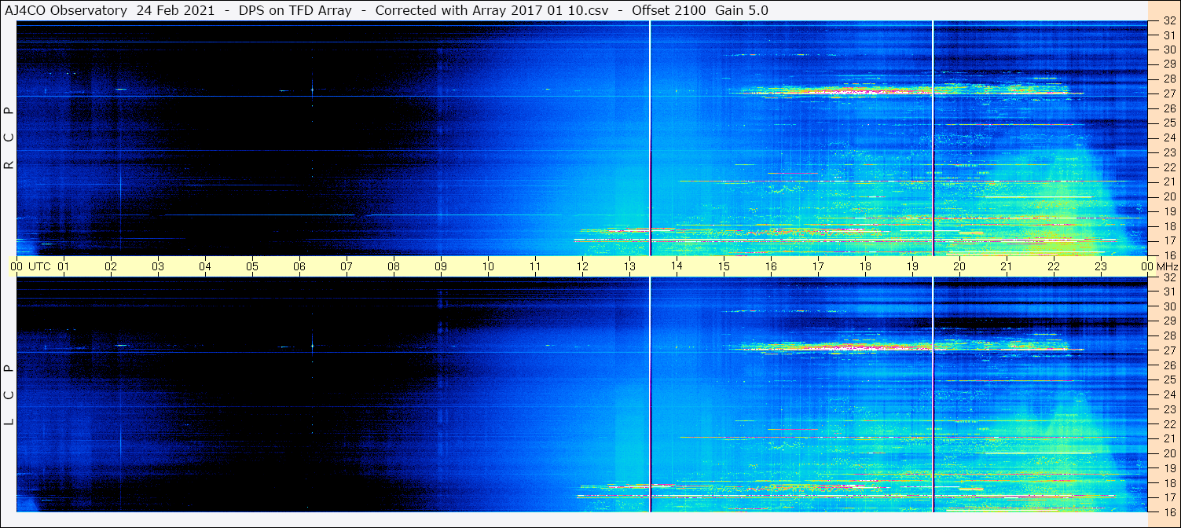Click the 19 hour label on time axis

[912, 266]
